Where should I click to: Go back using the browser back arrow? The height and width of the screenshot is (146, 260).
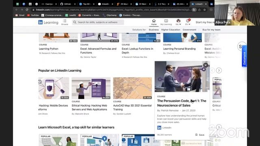(16, 10)
